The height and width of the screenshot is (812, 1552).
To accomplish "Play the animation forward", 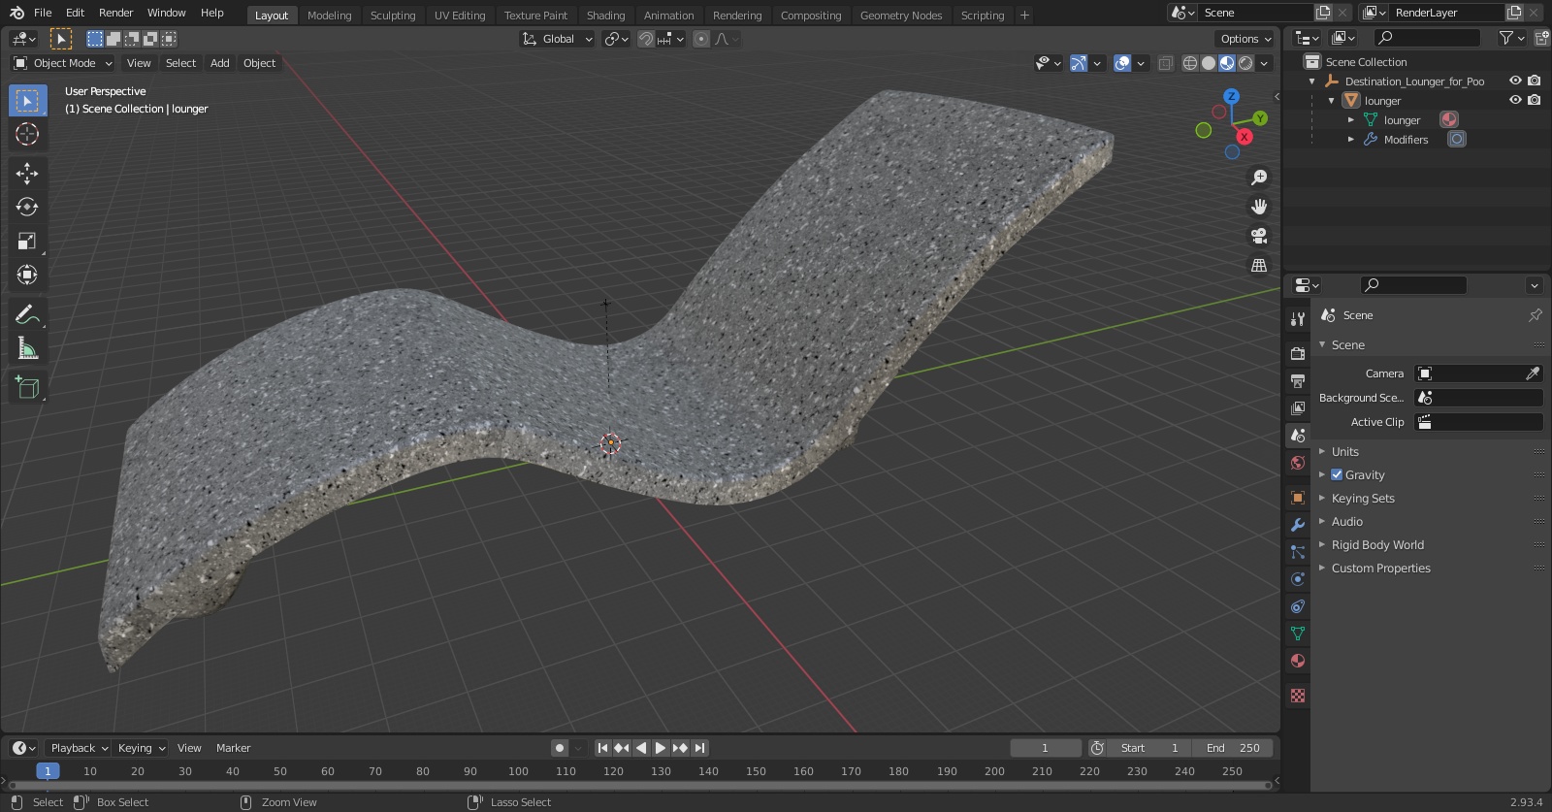I will 661,748.
